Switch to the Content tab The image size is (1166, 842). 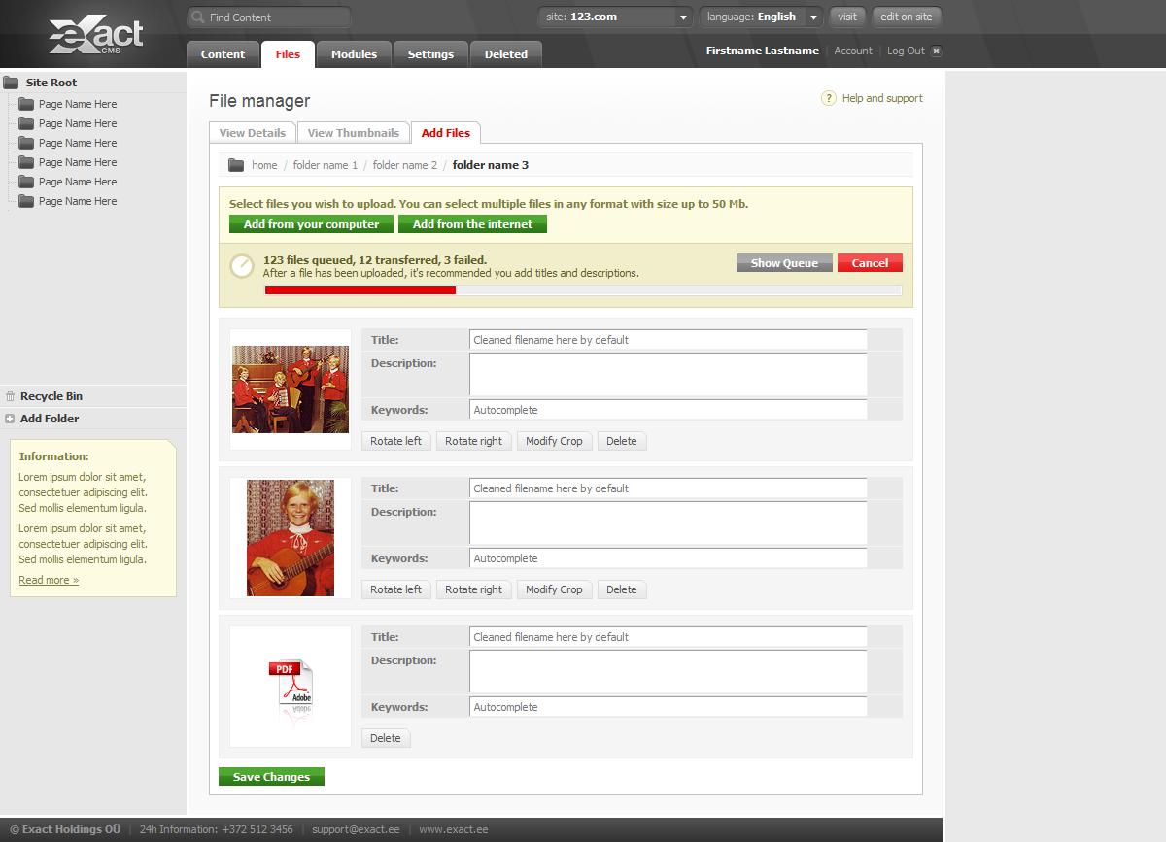pos(223,54)
